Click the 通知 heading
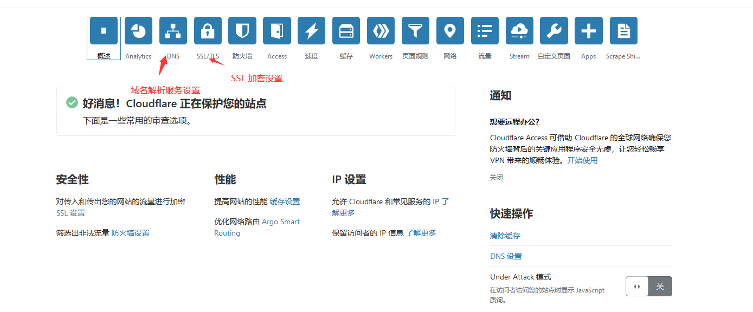The height and width of the screenshot is (312, 753). click(x=500, y=96)
